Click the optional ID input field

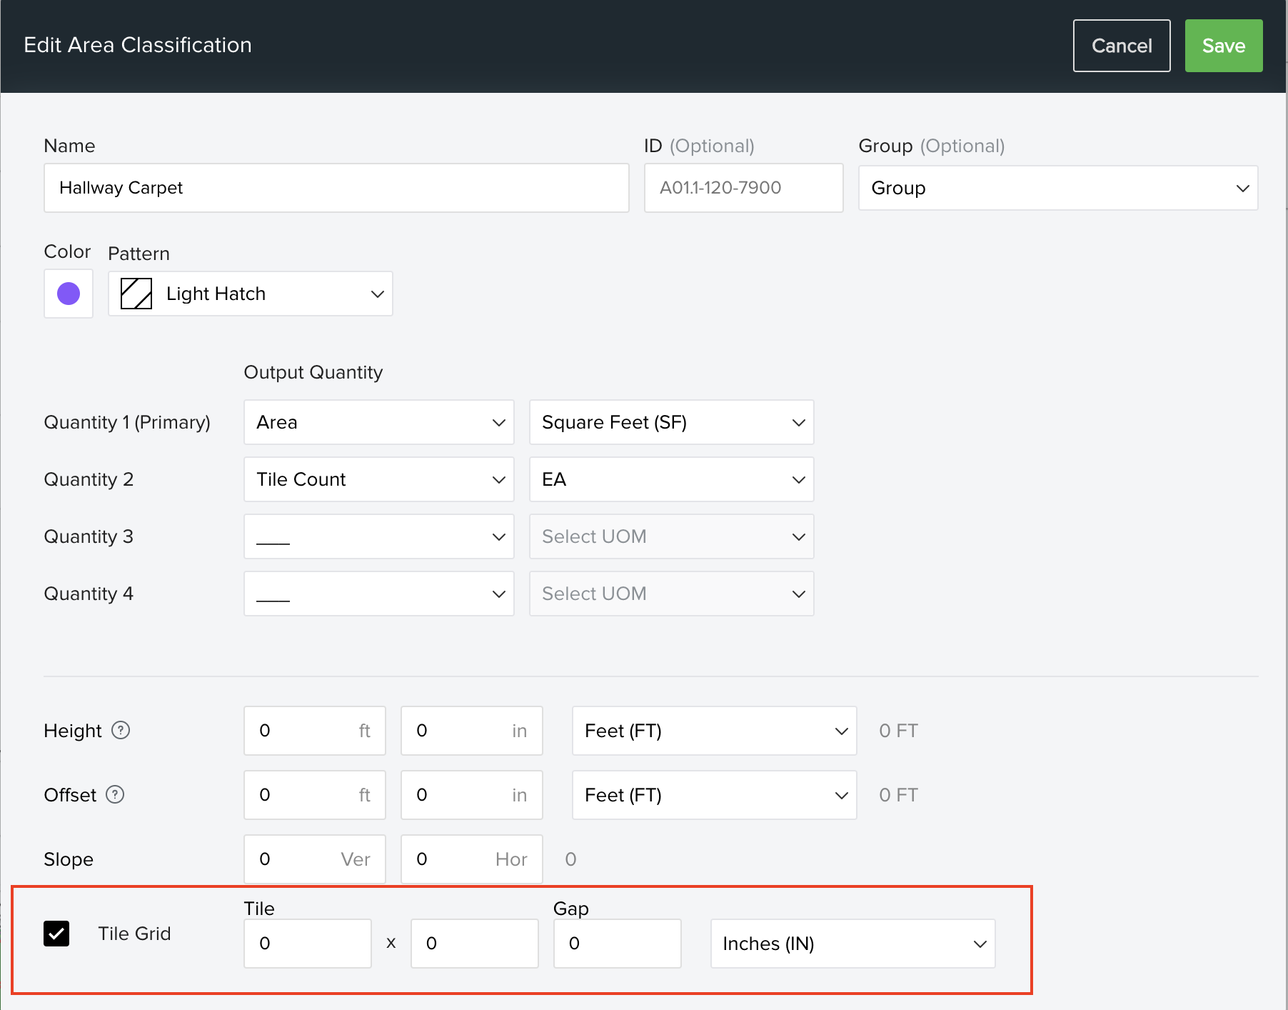tap(743, 188)
